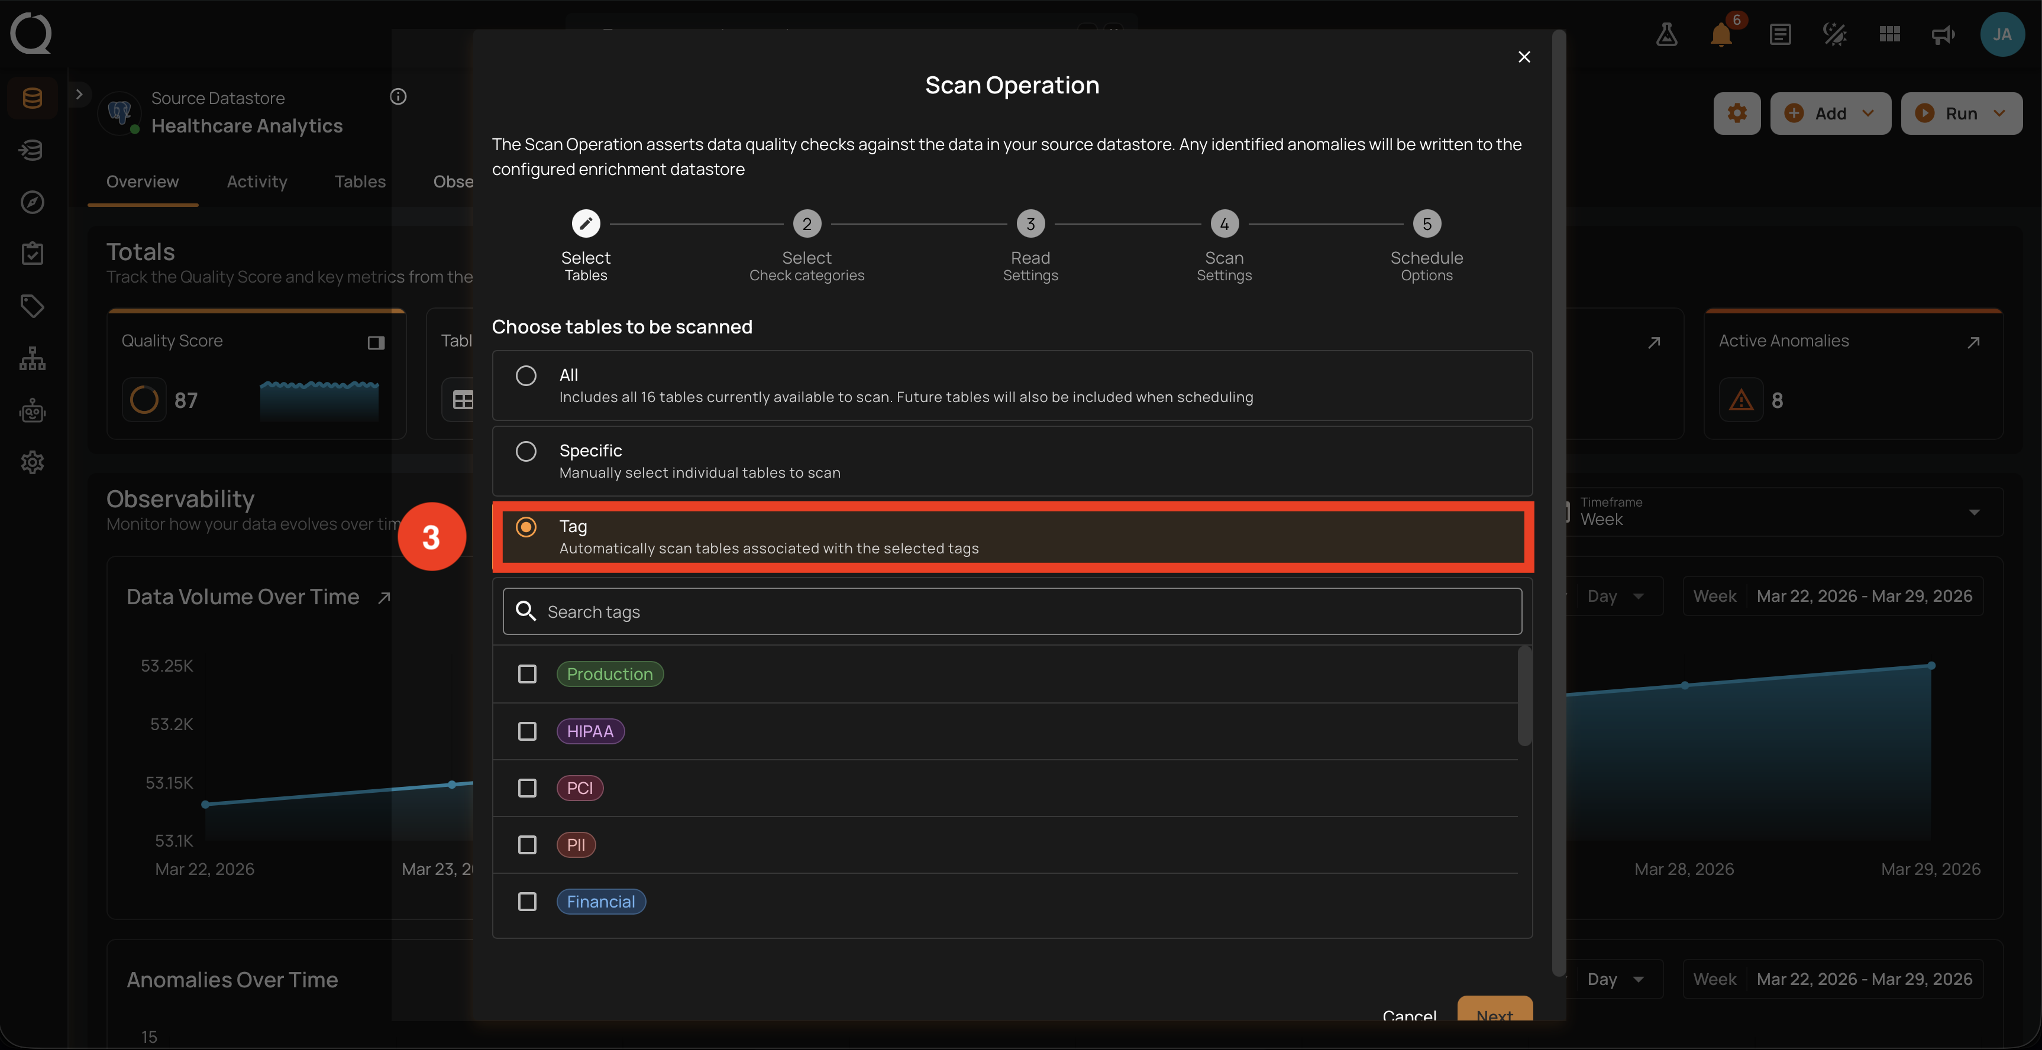This screenshot has height=1050, width=2042.
Task: Open the announcements megaphone icon
Action: [1943, 34]
